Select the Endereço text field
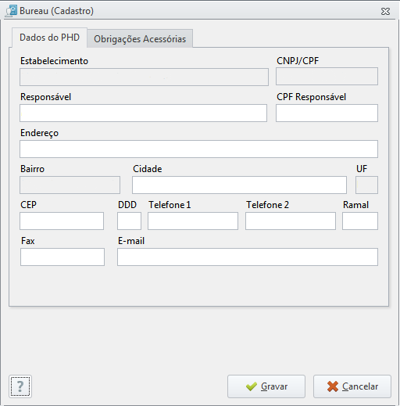 (x=198, y=149)
